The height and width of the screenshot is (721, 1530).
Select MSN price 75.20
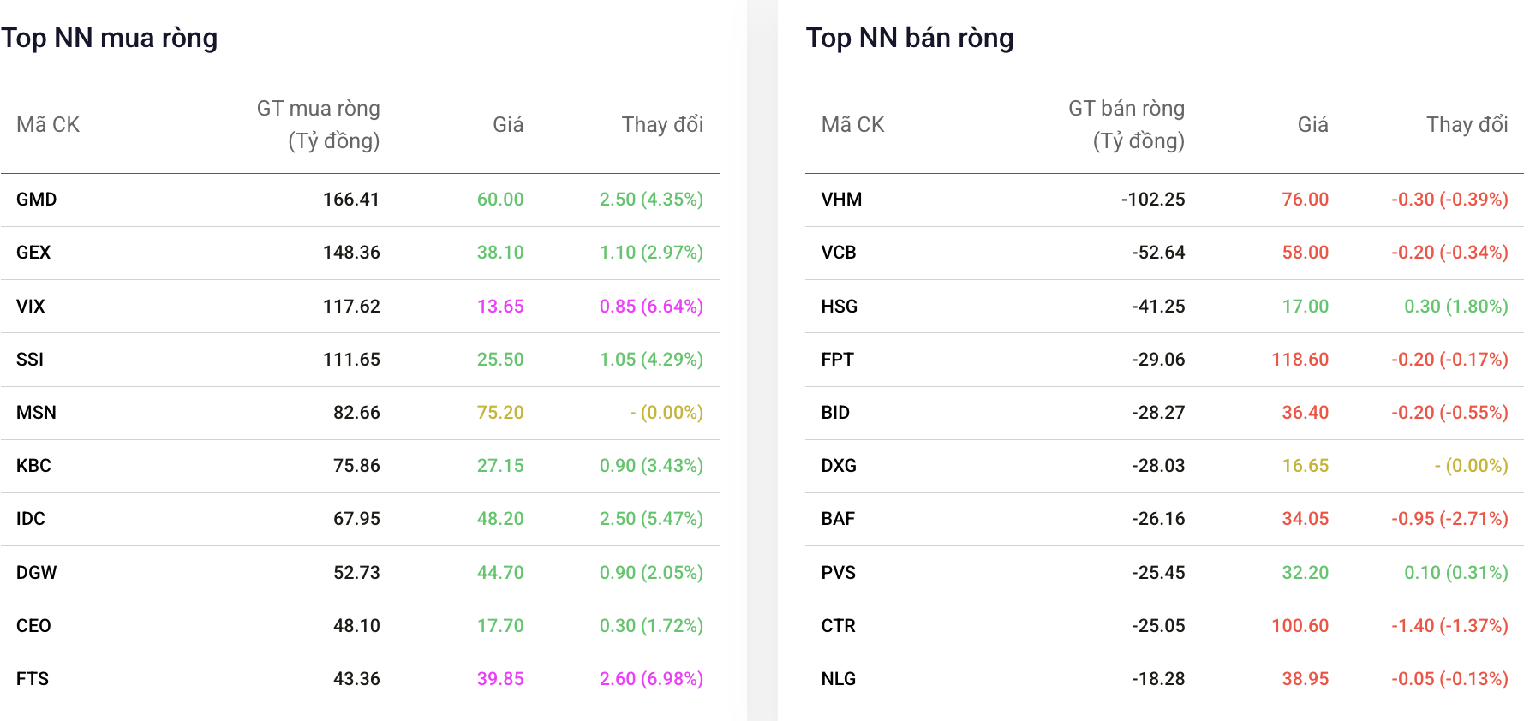pos(500,413)
